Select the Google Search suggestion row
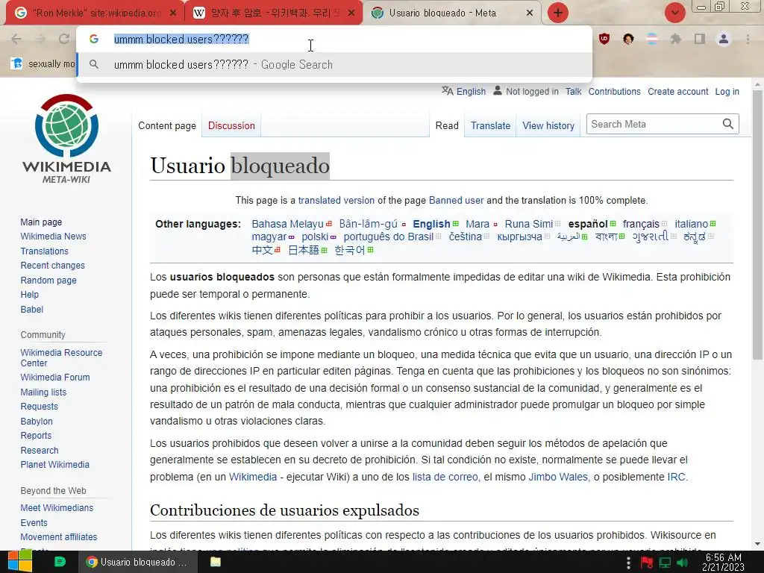Image resolution: width=764 pixels, height=573 pixels. [x=334, y=64]
